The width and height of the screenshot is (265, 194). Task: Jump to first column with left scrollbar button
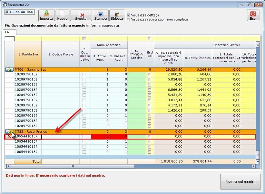click(x=8, y=166)
